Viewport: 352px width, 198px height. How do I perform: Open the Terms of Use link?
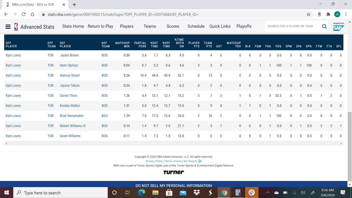[173, 161]
